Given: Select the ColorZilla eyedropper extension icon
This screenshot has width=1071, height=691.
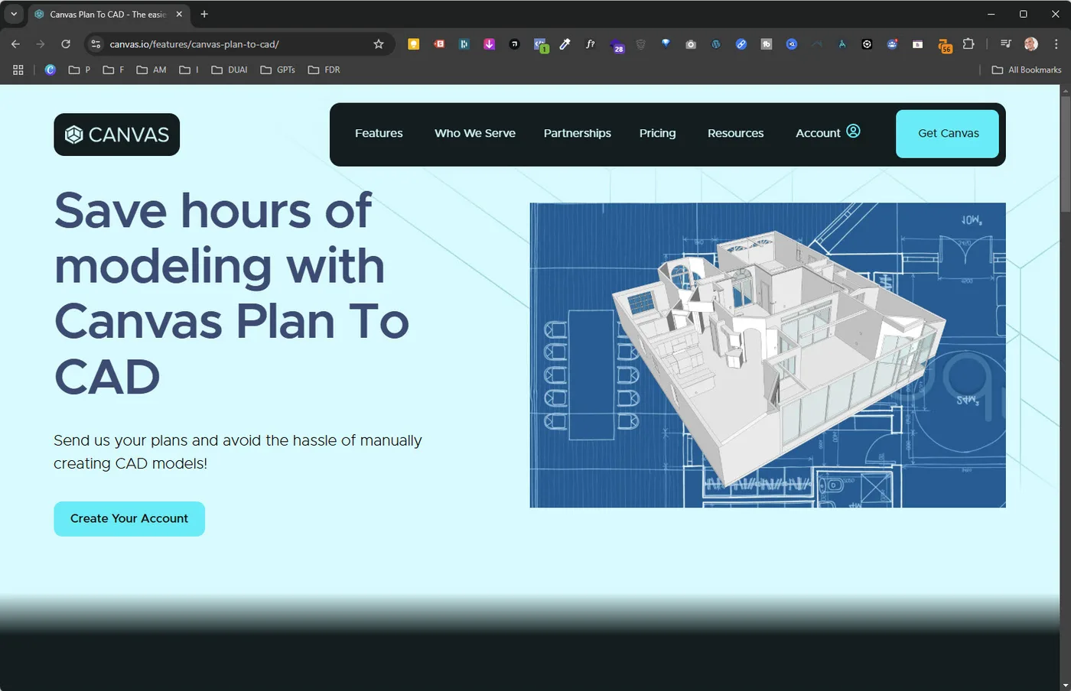Looking at the screenshot, I should tap(565, 44).
